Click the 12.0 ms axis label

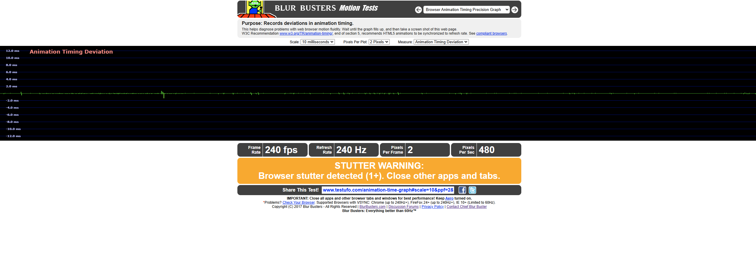(12, 51)
